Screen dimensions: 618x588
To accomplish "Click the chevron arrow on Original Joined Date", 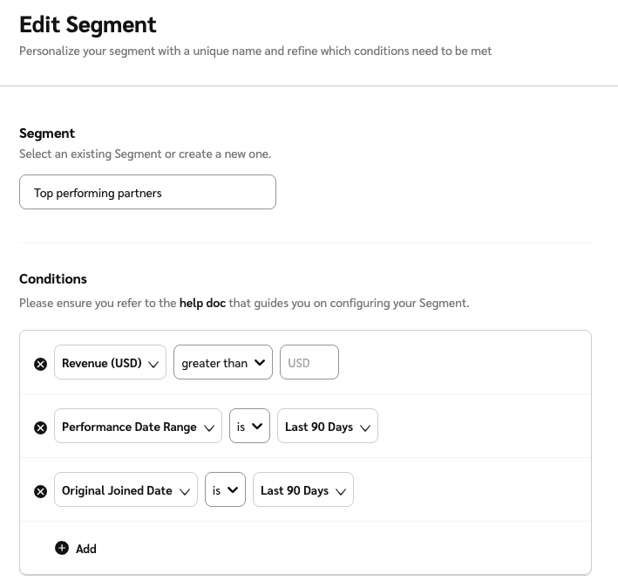I will point(184,491).
